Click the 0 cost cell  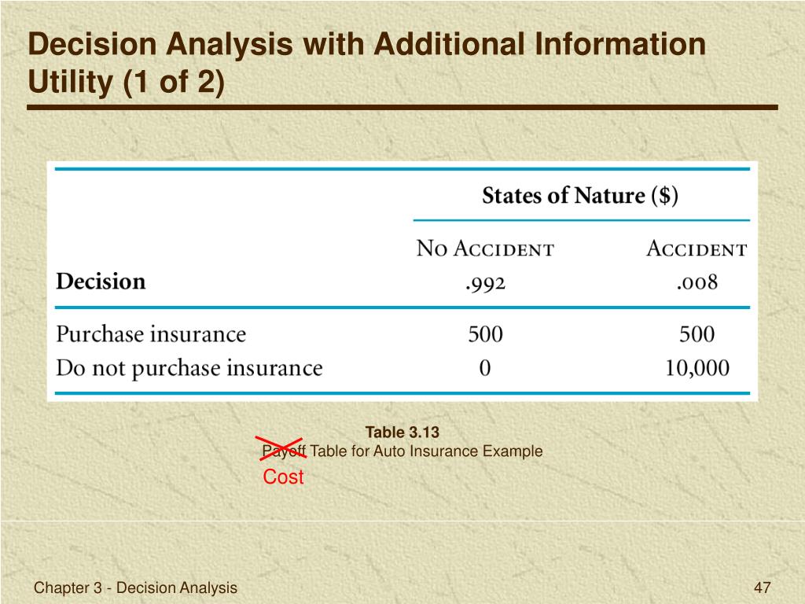(x=485, y=368)
